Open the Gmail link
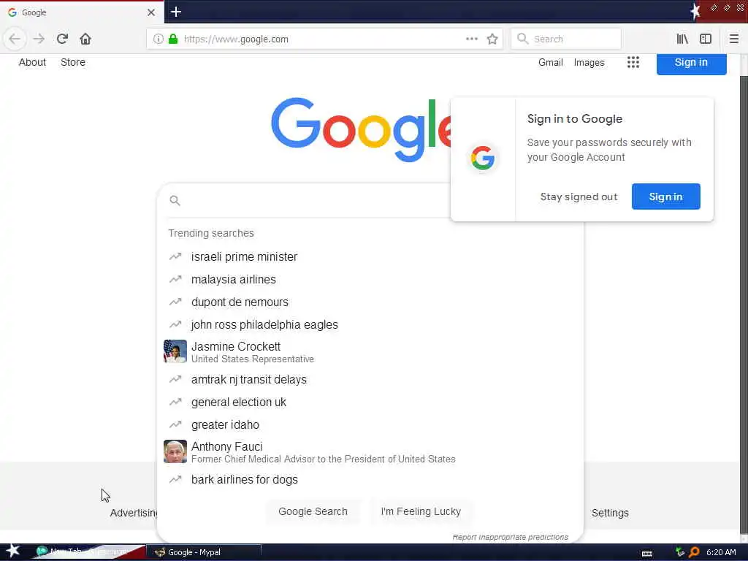This screenshot has width=748, height=561. 551,63
